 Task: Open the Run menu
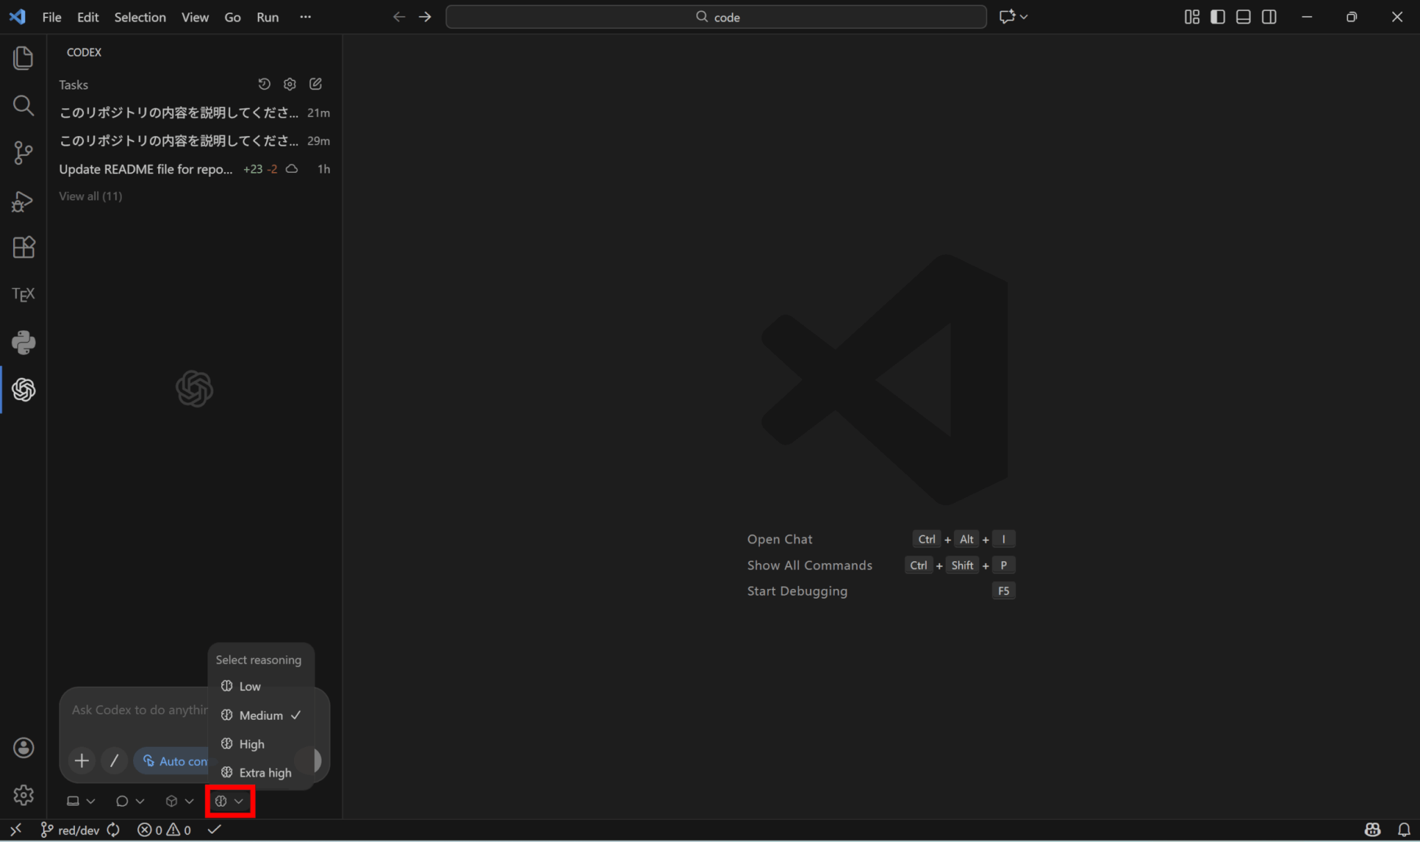(x=267, y=17)
